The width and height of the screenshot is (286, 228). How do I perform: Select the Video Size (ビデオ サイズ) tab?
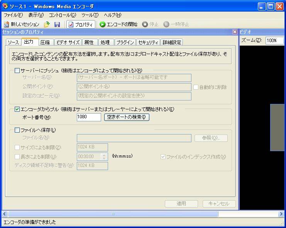68,43
